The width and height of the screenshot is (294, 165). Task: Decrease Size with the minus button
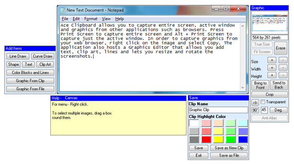pos(283,60)
